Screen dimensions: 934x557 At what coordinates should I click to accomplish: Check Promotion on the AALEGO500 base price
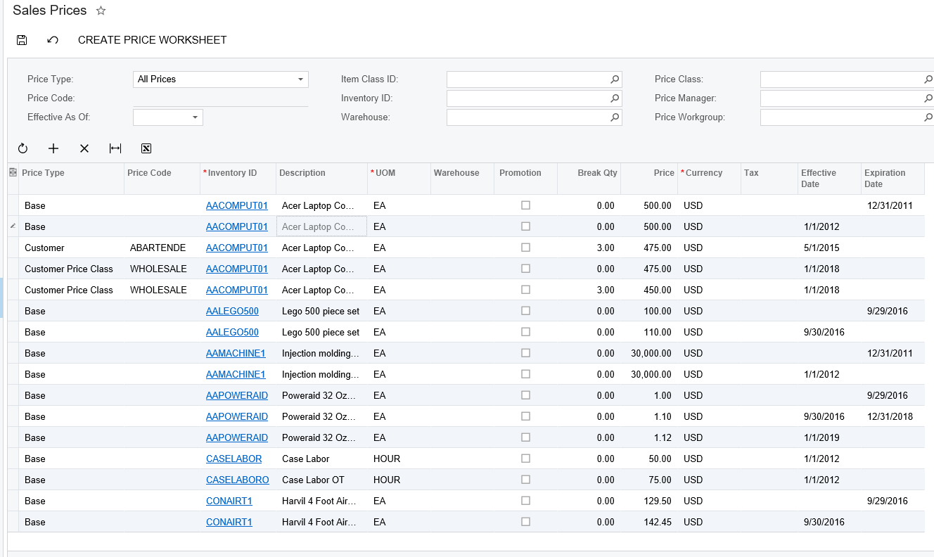point(525,311)
